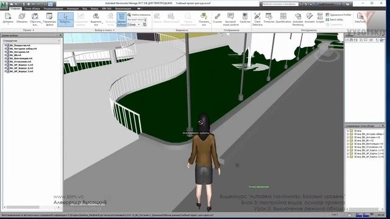Expand the ВБ_Вентиляция.rvt tree node
390x219 pixels.
(x=5, y=58)
